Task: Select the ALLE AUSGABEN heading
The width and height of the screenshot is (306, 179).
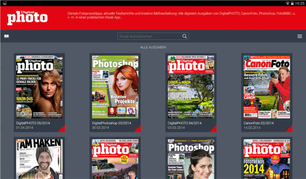Action: pos(153,47)
